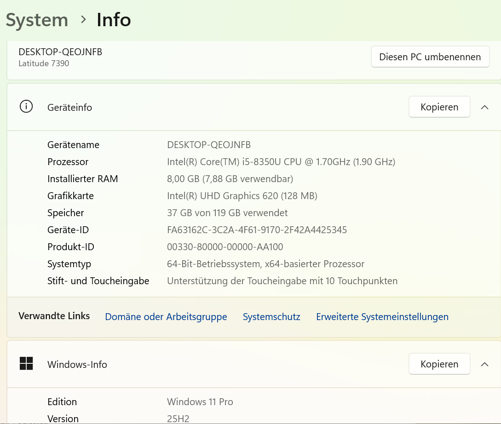Select the 25H2 version value
The image size is (501, 424).
178,418
